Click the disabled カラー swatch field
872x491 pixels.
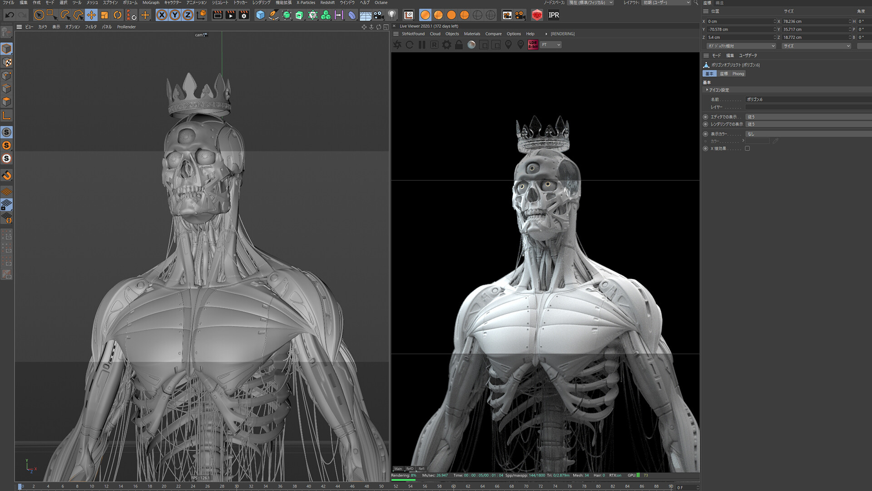coord(758,141)
